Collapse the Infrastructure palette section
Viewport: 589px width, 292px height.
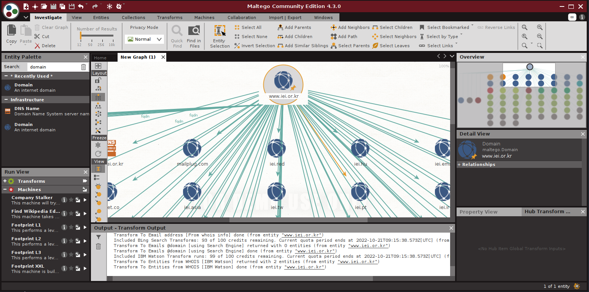6,100
